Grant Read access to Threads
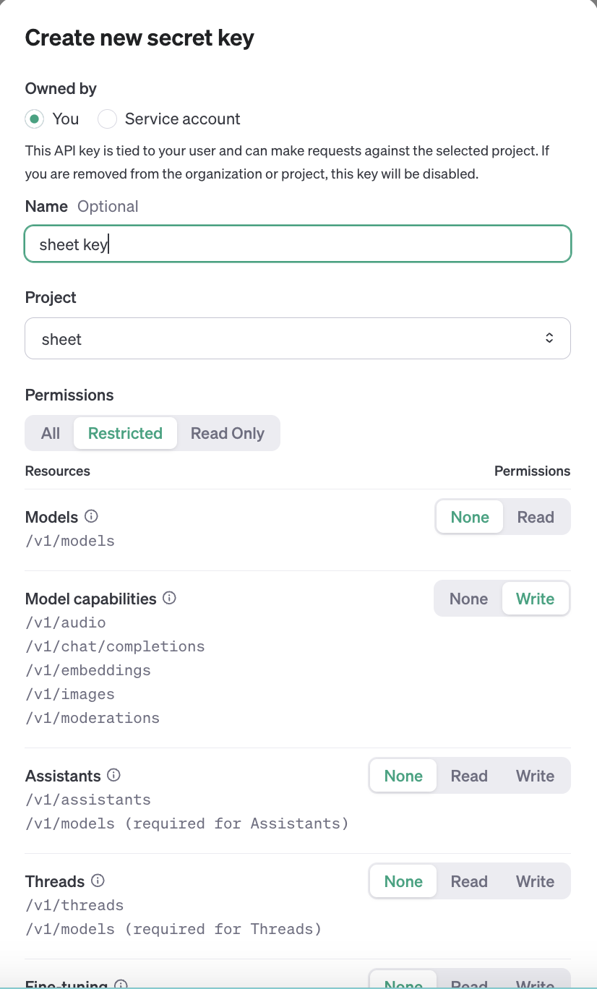This screenshot has width=597, height=989. 468,881
